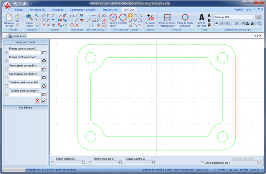Viewport: 266px width, 174px height.
Task: Create a Nouveau dessin
Action: (x=9, y=20)
